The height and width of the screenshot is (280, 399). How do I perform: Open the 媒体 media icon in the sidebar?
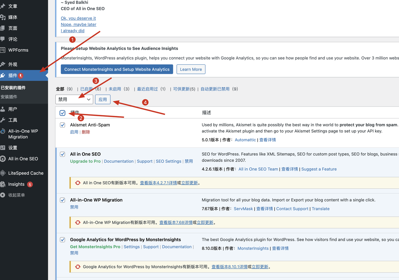pyautogui.click(x=3, y=17)
